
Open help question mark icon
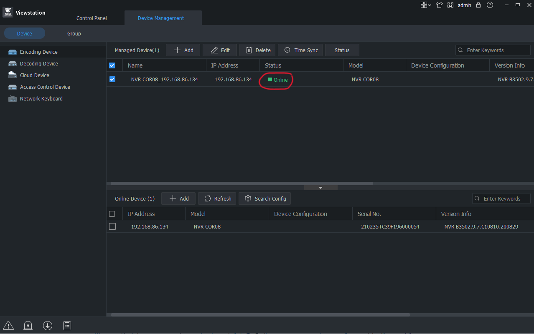click(x=490, y=5)
